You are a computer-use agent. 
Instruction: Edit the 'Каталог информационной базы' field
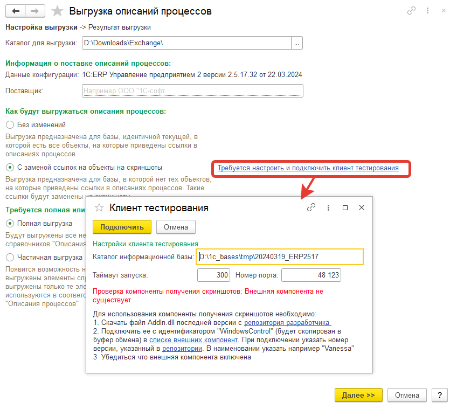point(280,257)
